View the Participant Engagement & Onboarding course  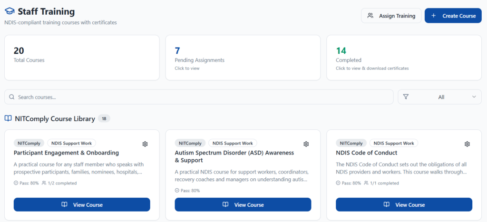pos(82,204)
